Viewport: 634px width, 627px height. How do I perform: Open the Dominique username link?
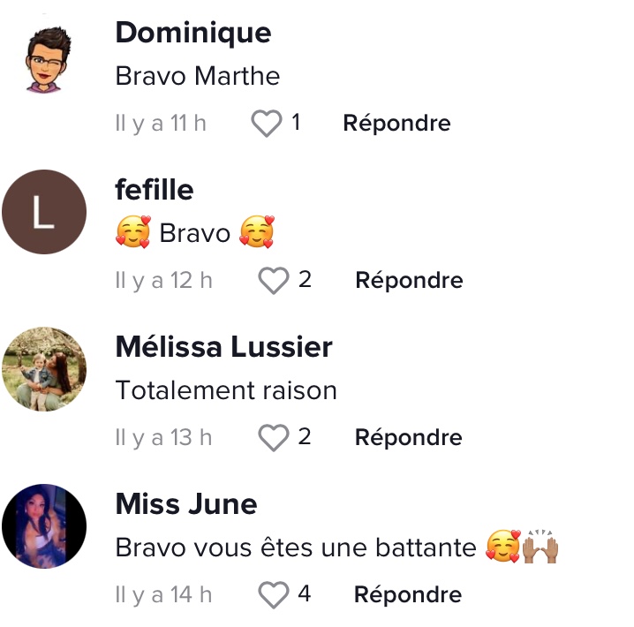coord(193,33)
